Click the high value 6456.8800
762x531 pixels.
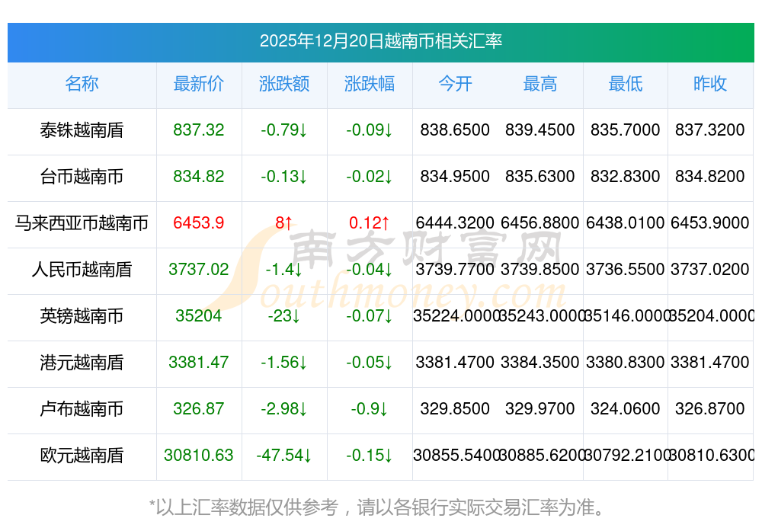[540, 222]
